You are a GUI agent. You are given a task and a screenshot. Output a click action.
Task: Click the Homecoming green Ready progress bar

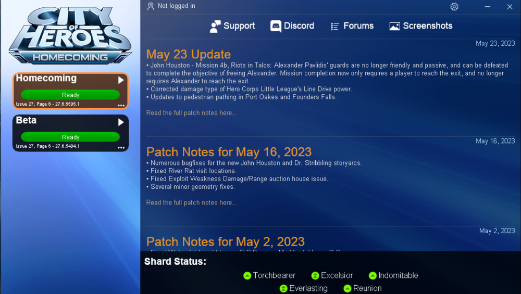pos(70,95)
